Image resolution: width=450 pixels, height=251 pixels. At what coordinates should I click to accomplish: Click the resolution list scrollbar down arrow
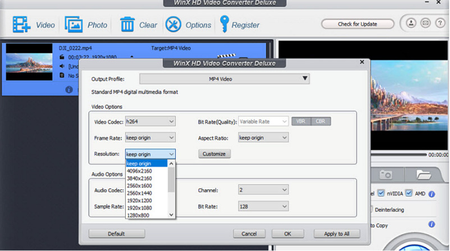click(x=171, y=215)
